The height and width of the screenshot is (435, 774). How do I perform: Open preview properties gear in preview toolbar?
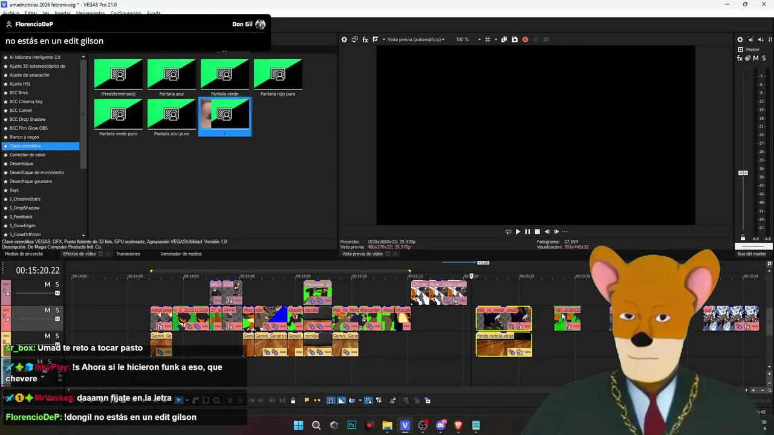tap(344, 39)
